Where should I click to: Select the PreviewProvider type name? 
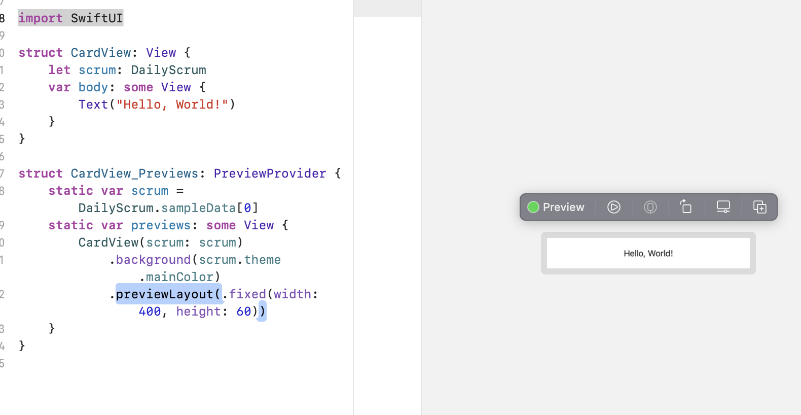click(x=270, y=173)
